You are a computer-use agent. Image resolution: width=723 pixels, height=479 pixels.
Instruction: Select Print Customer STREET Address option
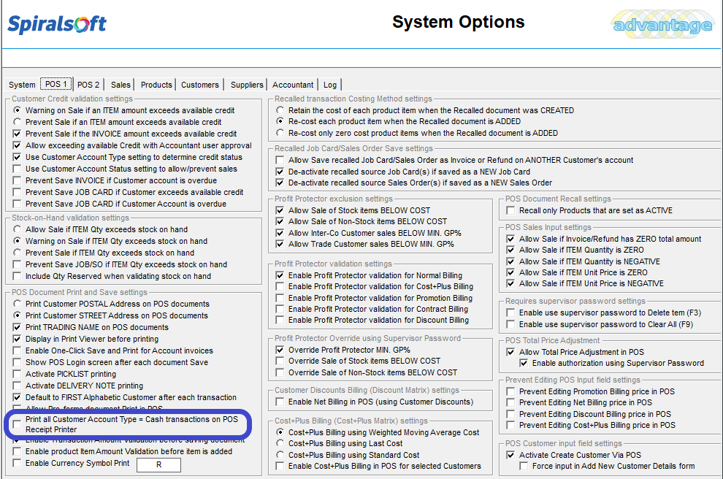(17, 315)
